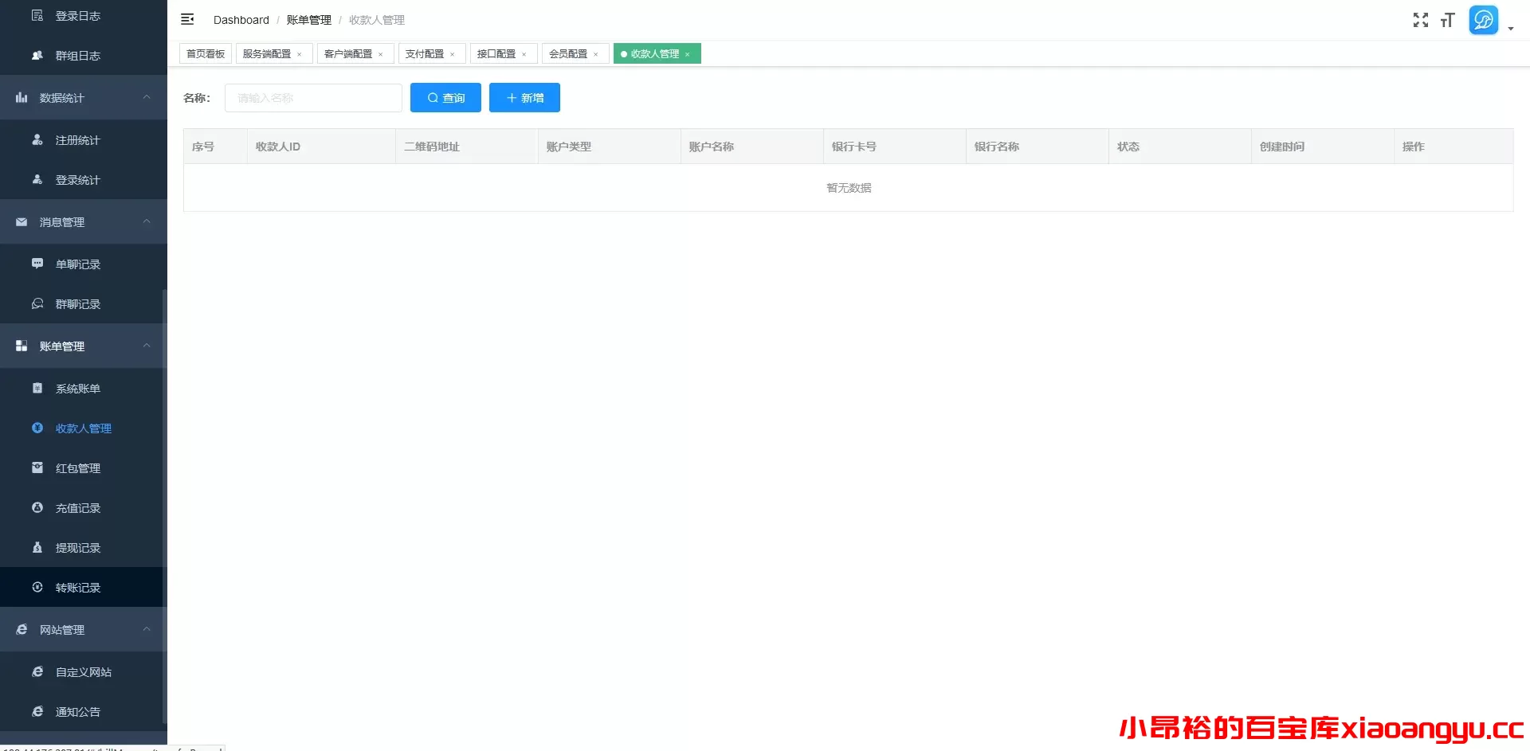Click the 新增 add button
Image resolution: width=1530 pixels, height=751 pixels.
[524, 98]
